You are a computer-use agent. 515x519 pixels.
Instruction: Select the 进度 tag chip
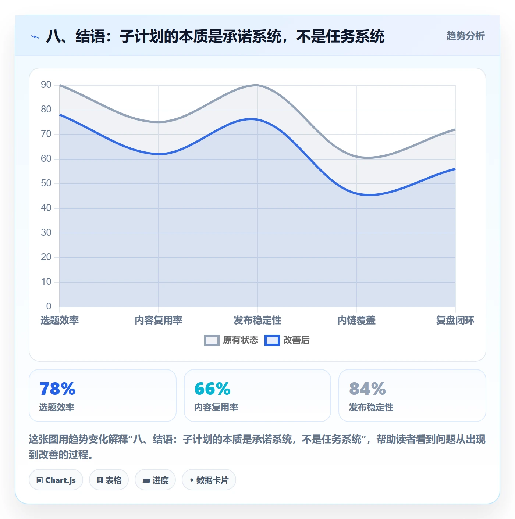tap(155, 480)
